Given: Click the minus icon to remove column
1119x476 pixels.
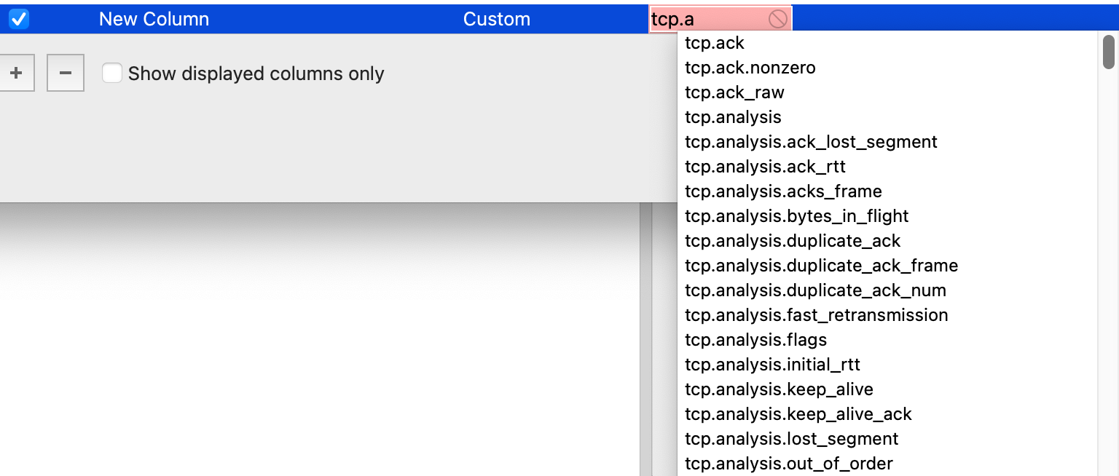Looking at the screenshot, I should pyautogui.click(x=66, y=74).
